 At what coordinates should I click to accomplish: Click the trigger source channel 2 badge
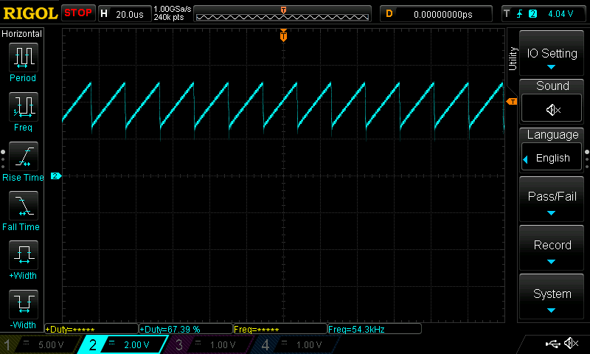[x=532, y=14]
